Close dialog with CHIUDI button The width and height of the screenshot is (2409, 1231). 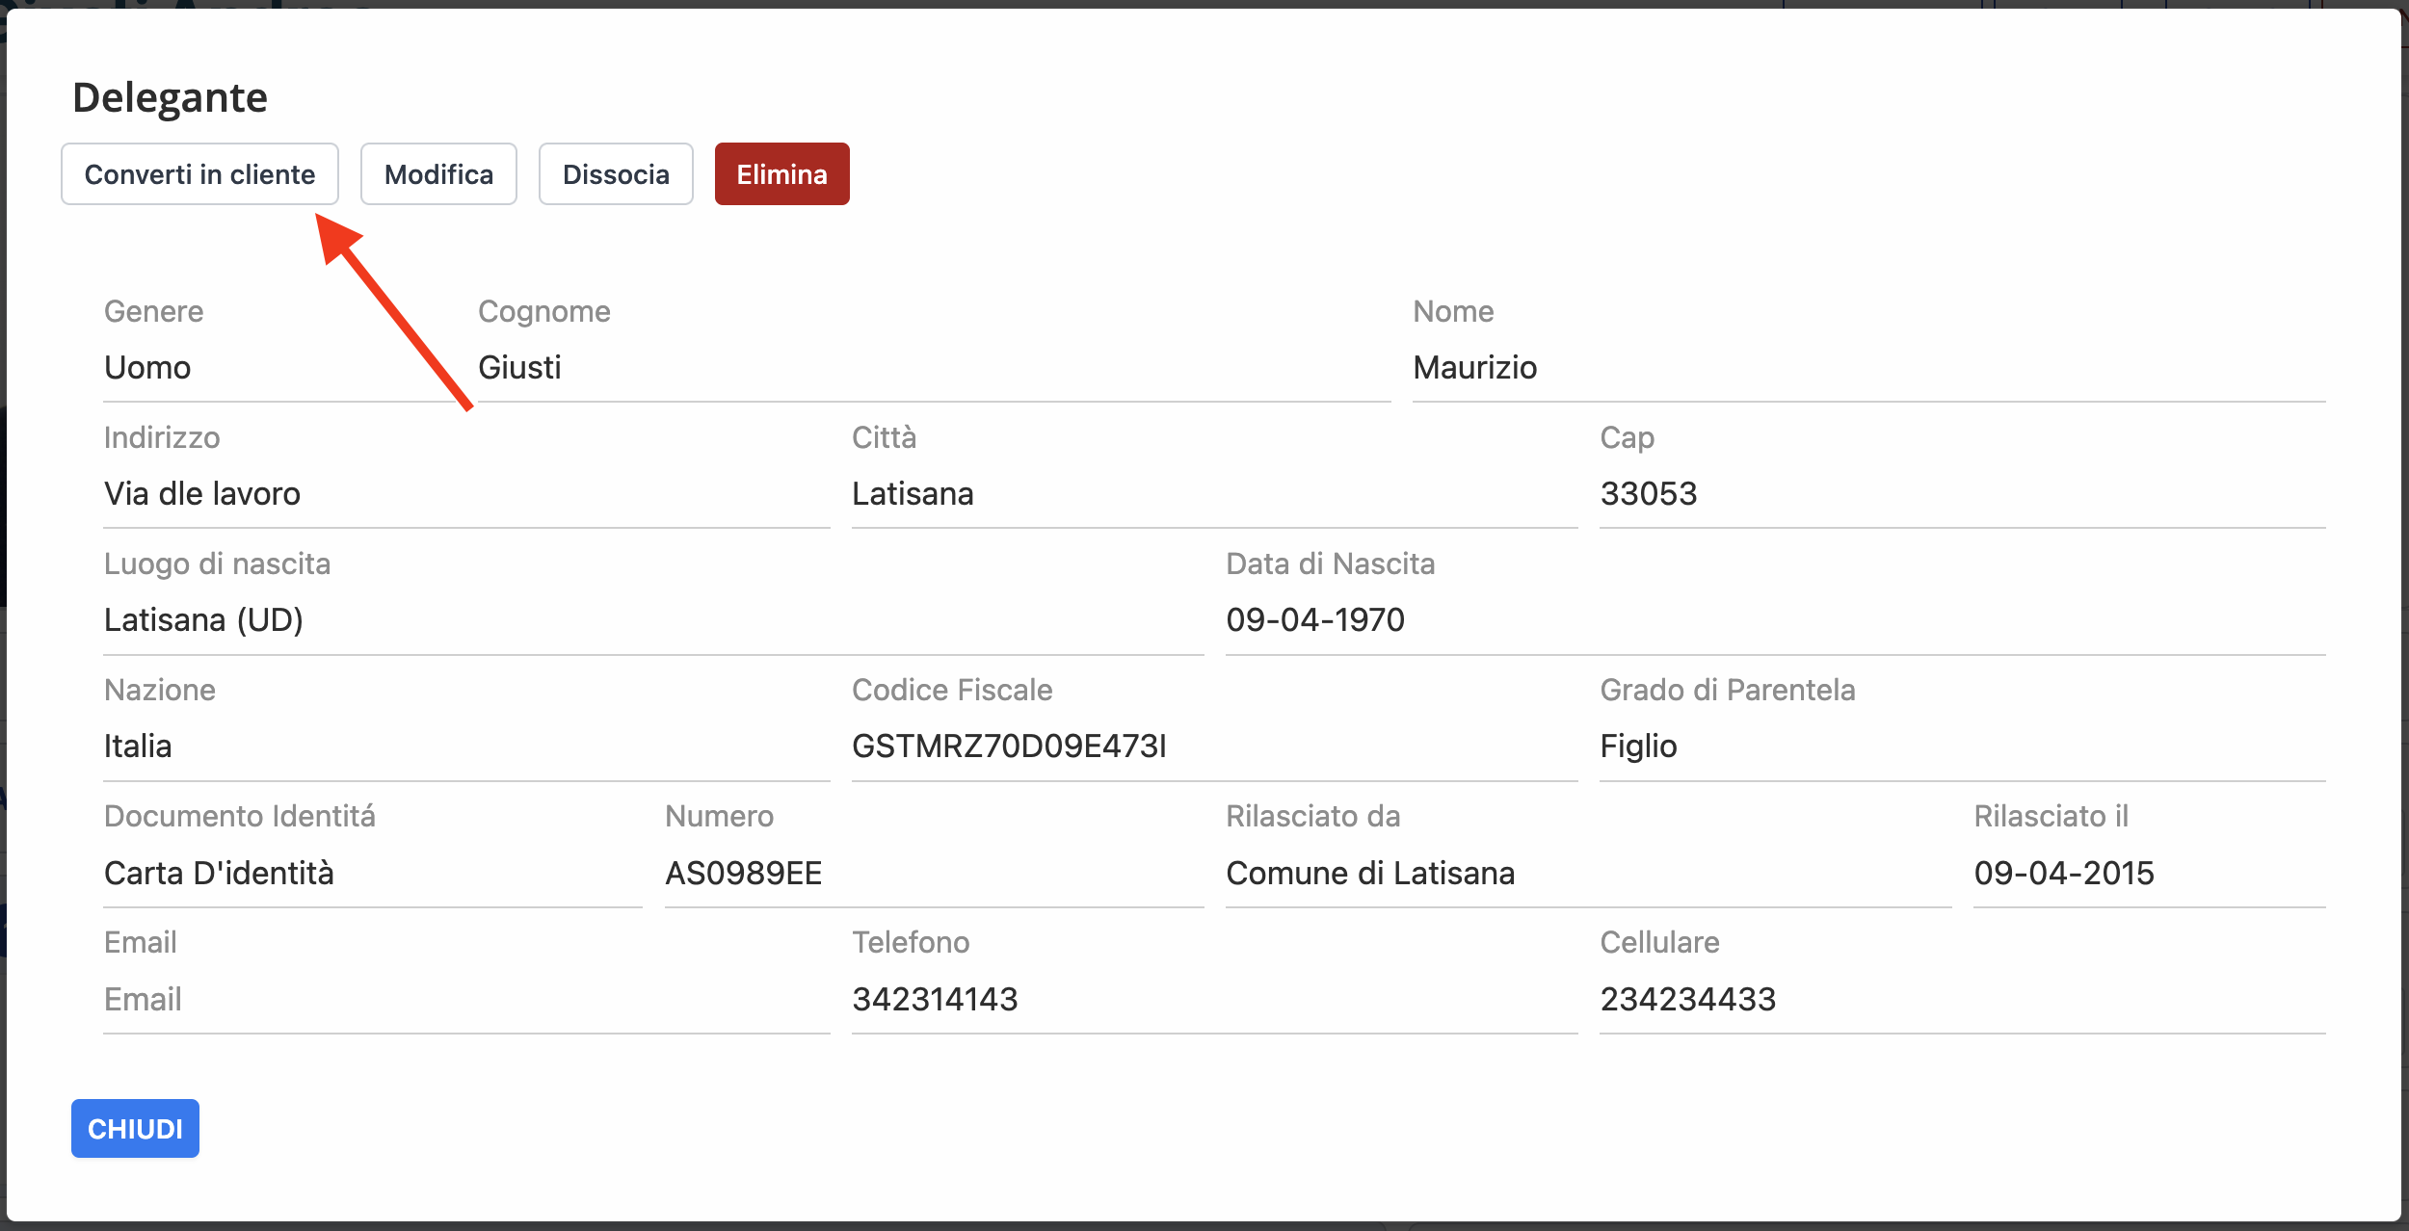[x=135, y=1128]
